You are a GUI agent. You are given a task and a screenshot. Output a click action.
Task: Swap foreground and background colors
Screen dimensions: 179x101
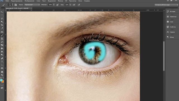pos(3,78)
